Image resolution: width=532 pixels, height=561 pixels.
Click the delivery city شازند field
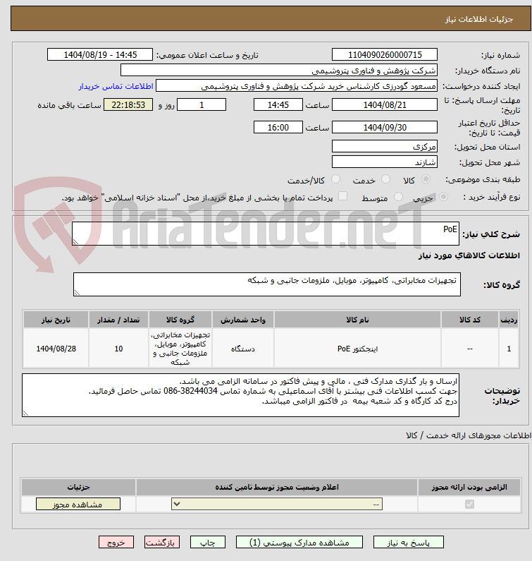[385, 162]
